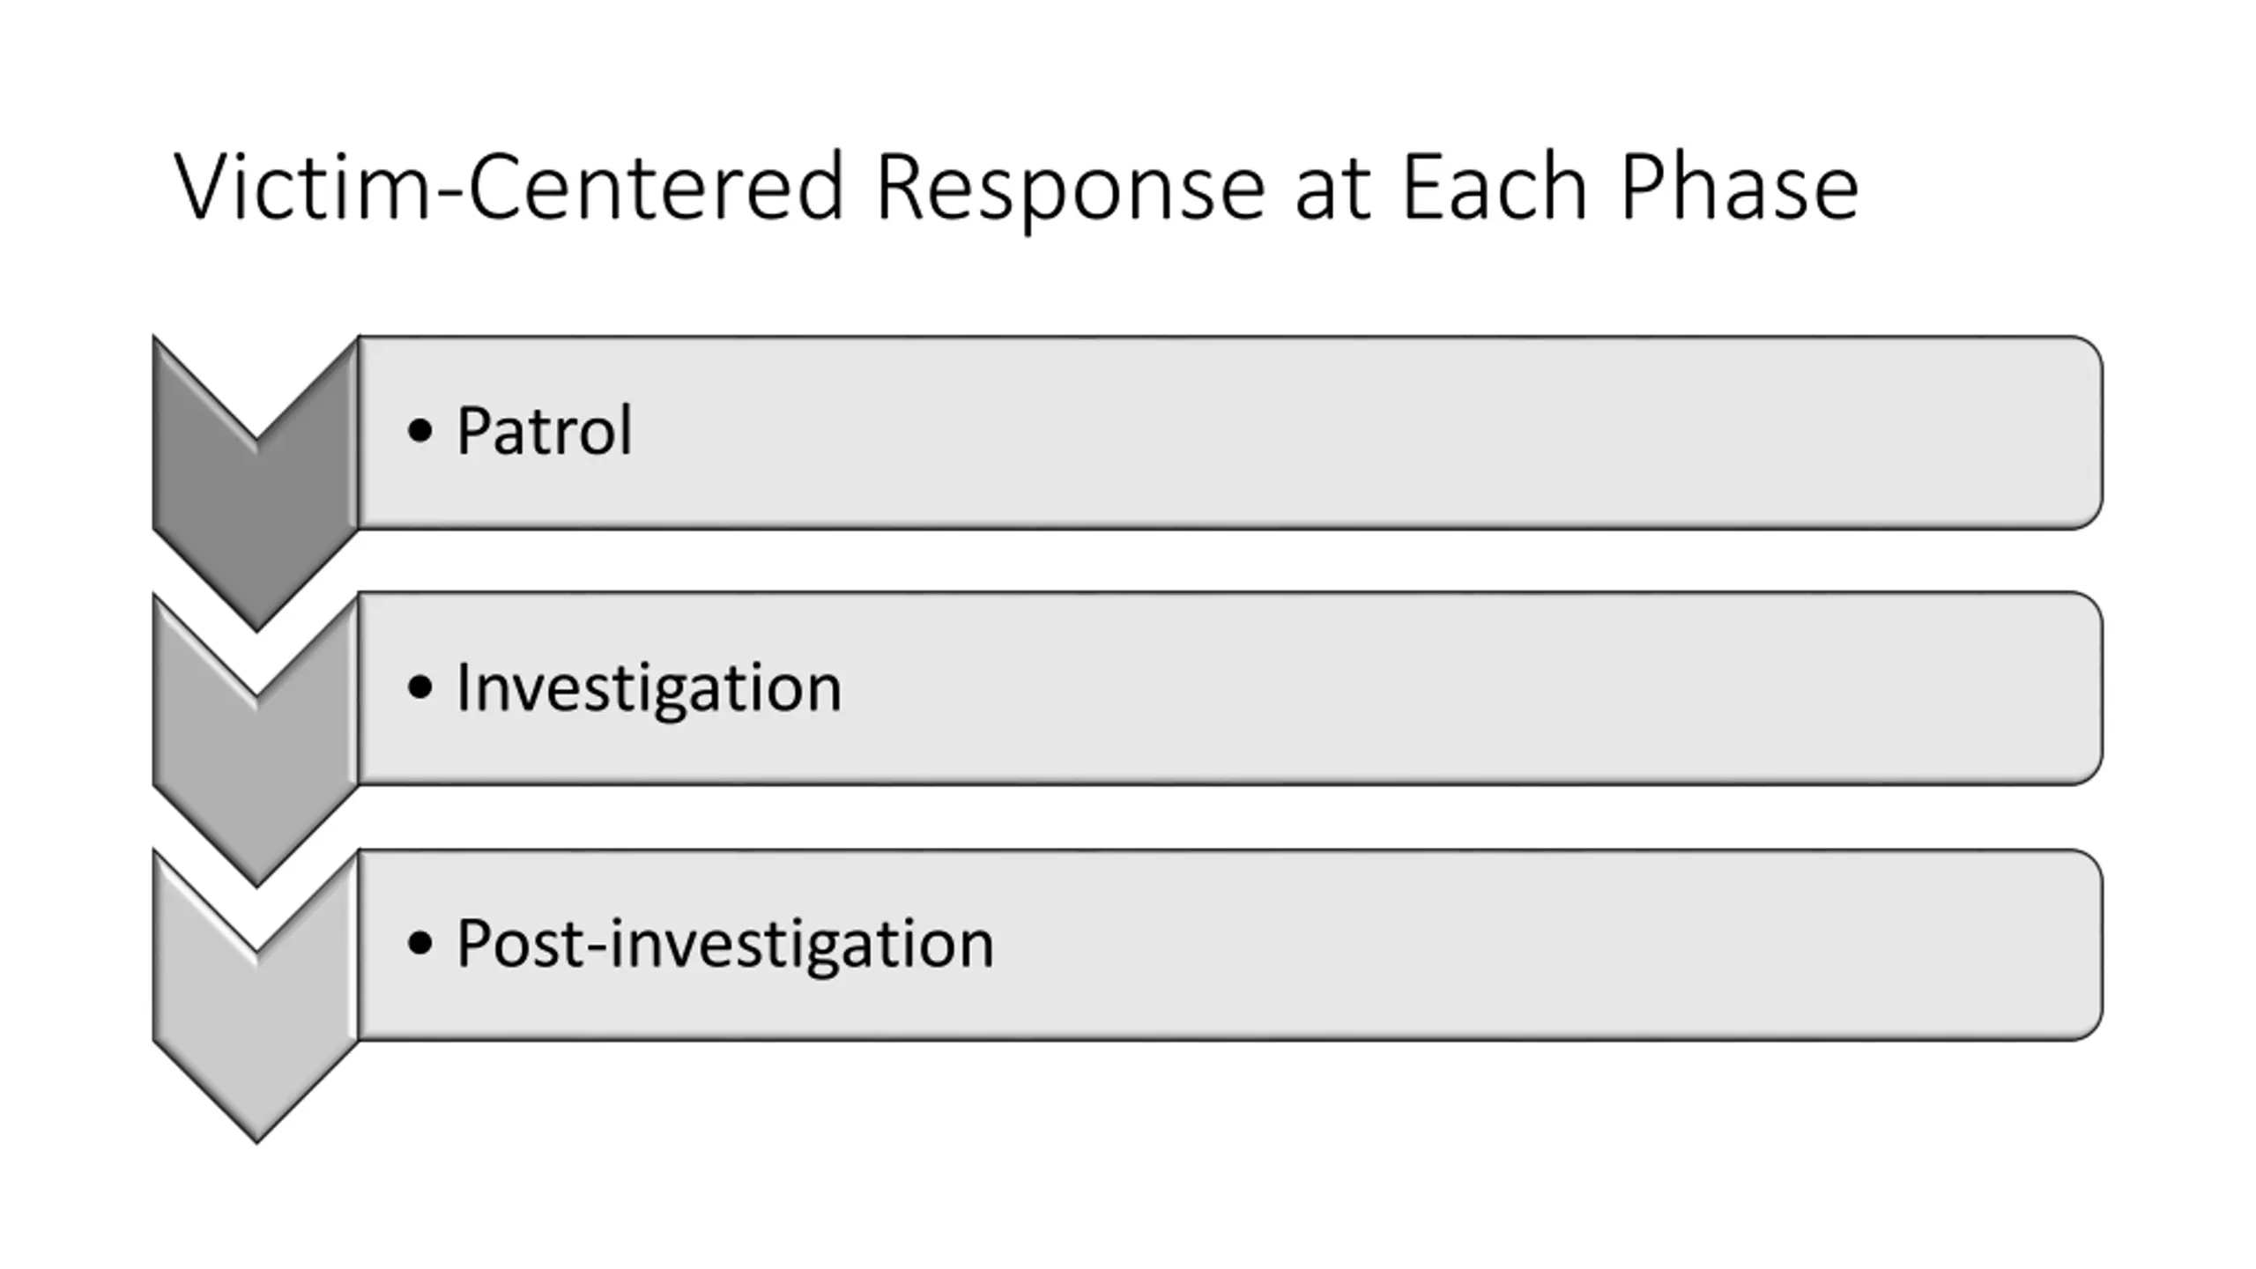Viewport: 2256px width, 1269px height.
Task: Select the Patrol text label
Action: tap(544, 431)
